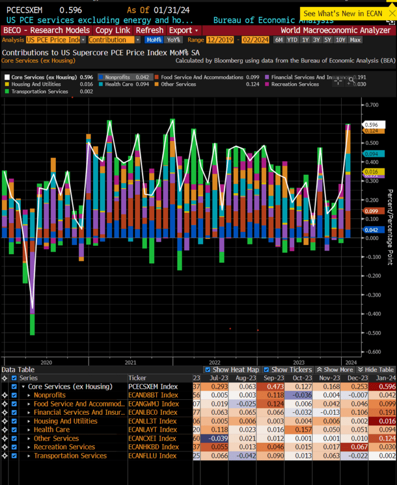Toggle the Show Tickers checkbox

tap(266, 370)
